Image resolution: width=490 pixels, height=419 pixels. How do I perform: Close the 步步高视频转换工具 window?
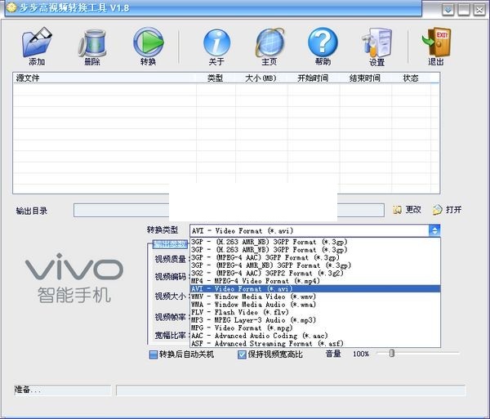tap(479, 10)
